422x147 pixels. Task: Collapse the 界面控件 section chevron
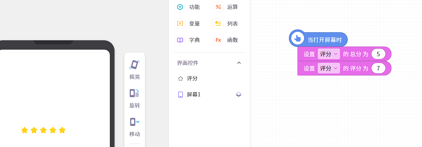(239, 63)
